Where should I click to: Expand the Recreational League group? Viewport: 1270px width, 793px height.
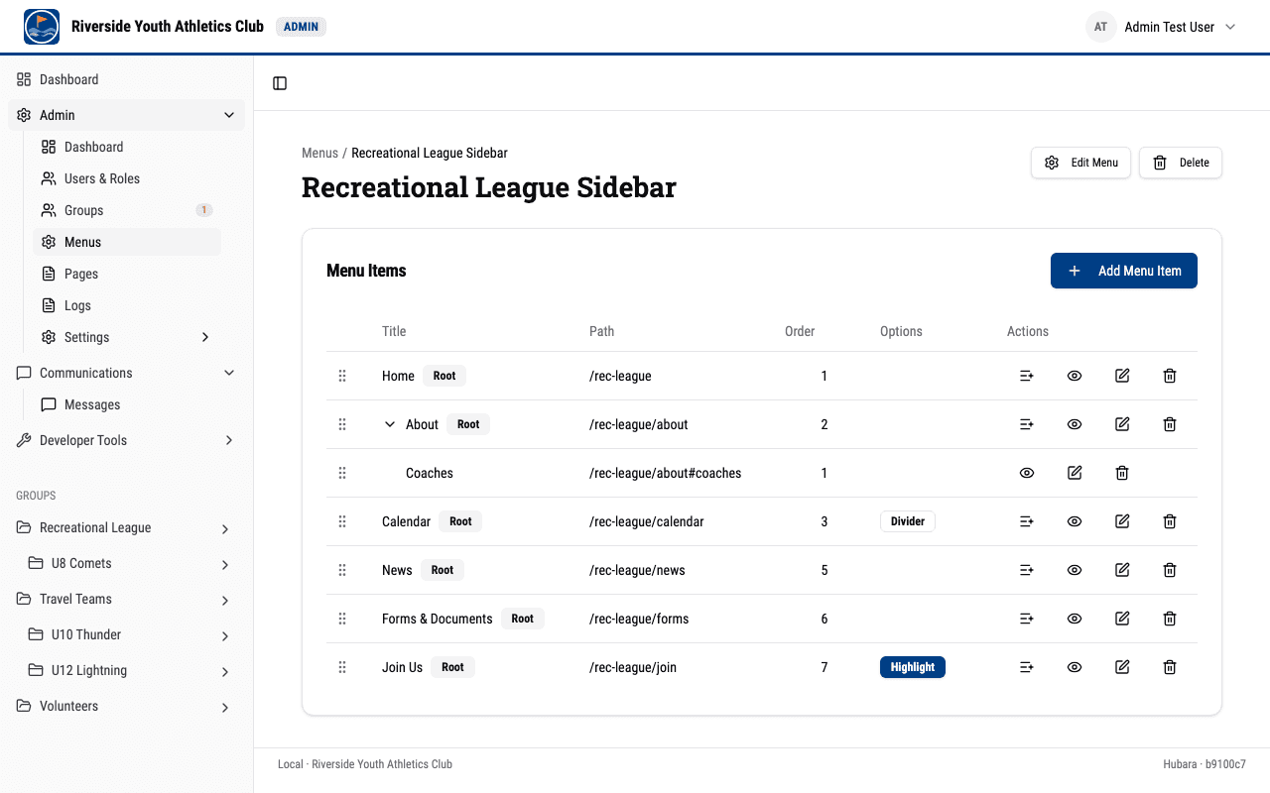pyautogui.click(x=225, y=528)
